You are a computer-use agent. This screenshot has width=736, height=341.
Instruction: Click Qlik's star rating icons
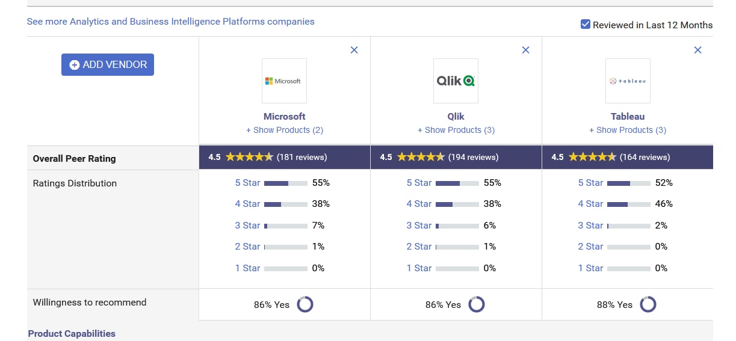click(421, 157)
